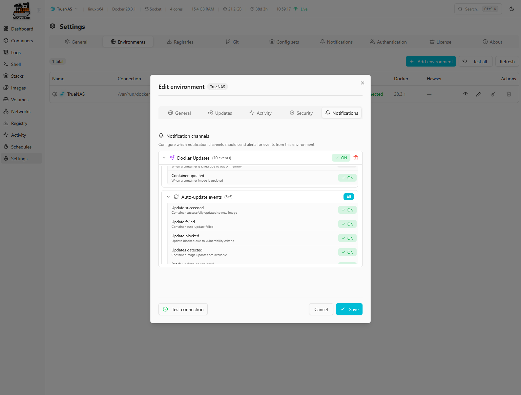Collapse the Docker Updates channel section

pos(164,158)
